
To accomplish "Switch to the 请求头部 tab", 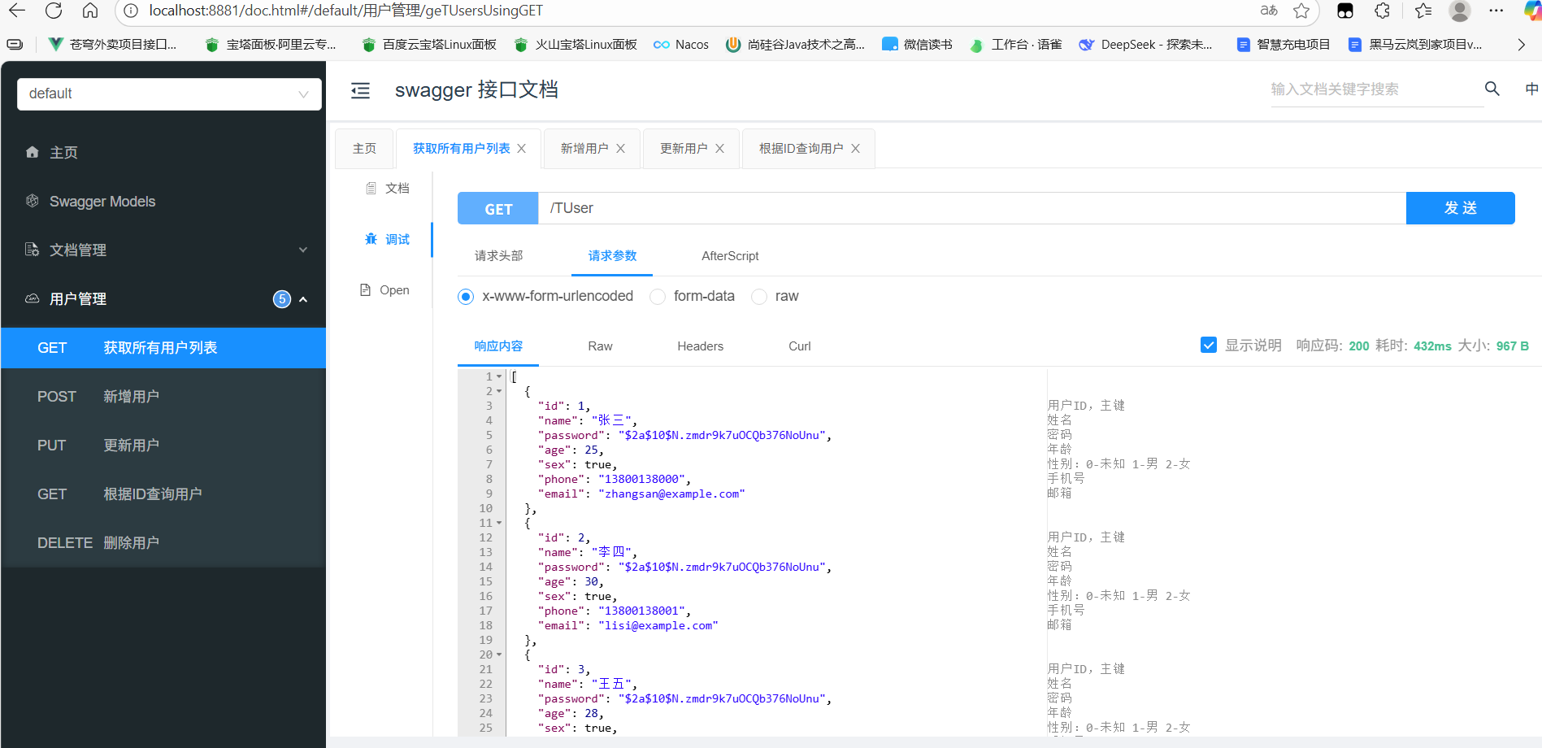I will [x=497, y=255].
